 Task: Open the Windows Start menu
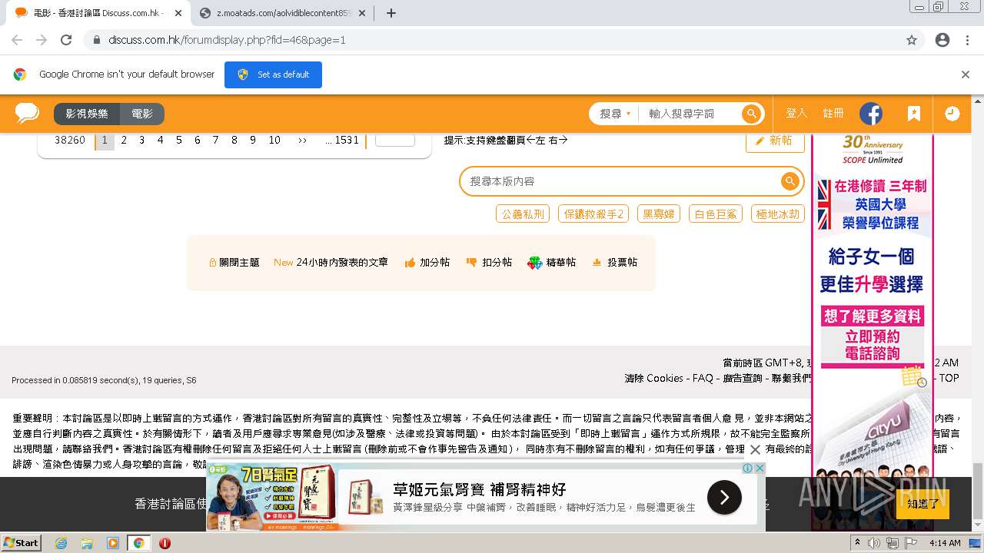tap(21, 543)
